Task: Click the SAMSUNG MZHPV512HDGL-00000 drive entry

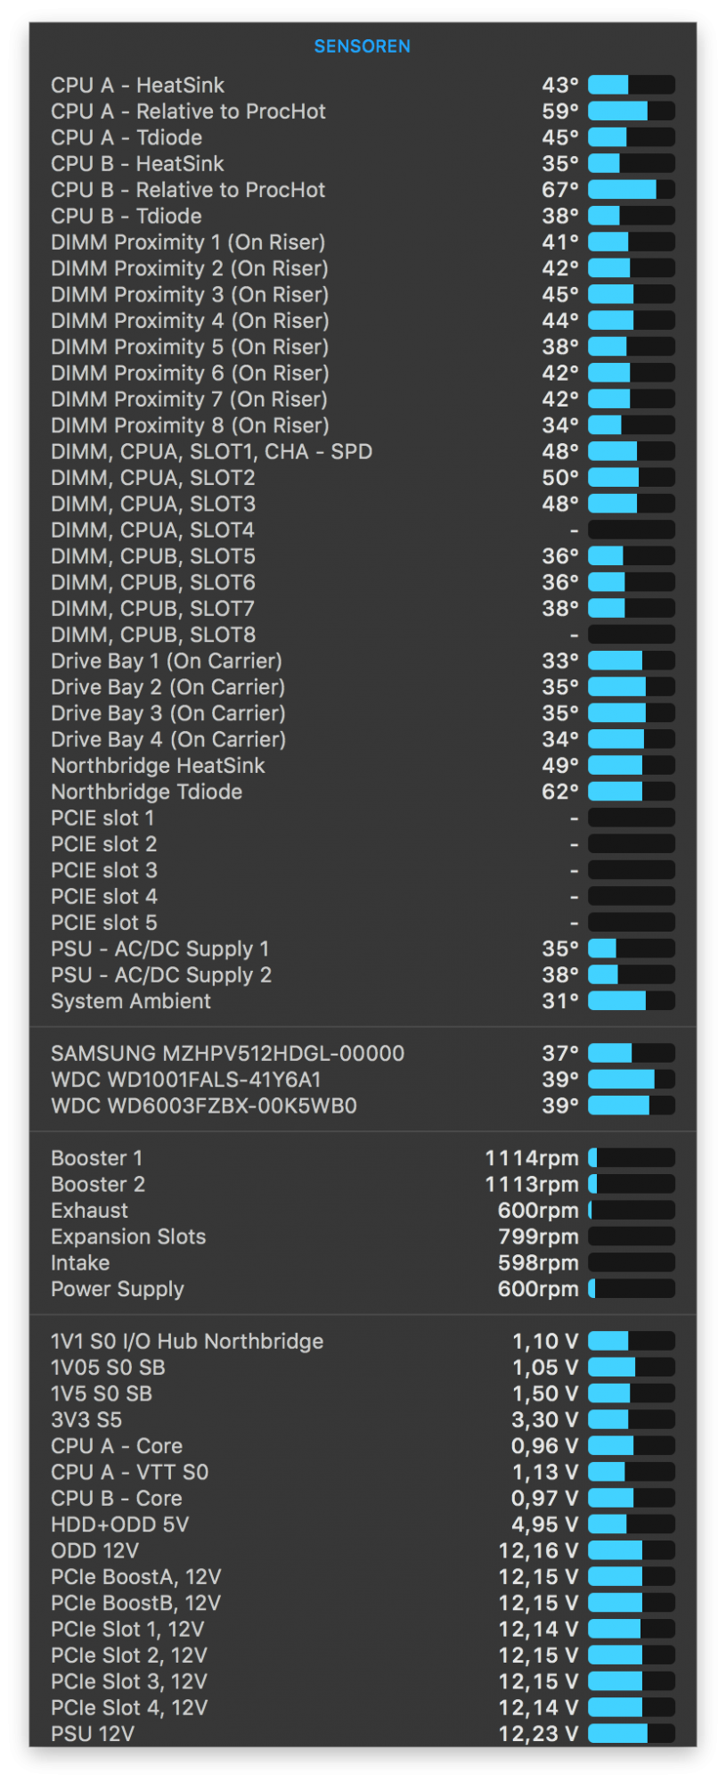Action: coord(228,1055)
